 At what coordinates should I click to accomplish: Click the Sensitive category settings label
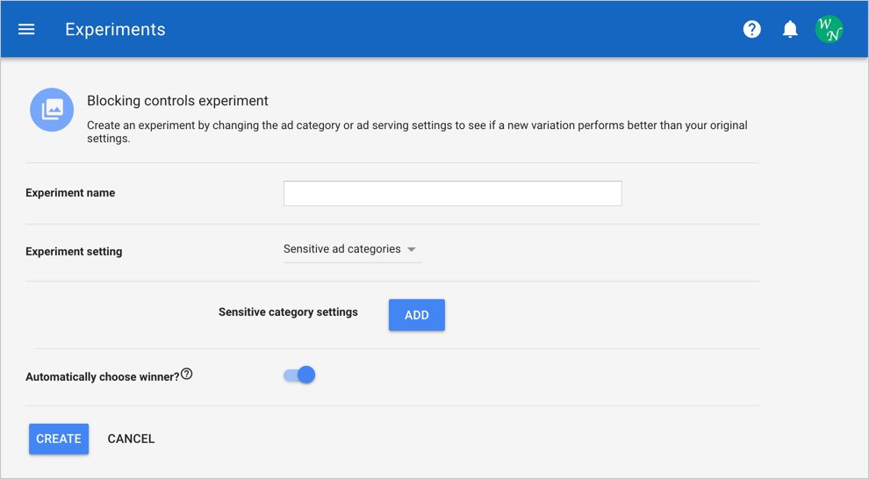[x=288, y=312]
